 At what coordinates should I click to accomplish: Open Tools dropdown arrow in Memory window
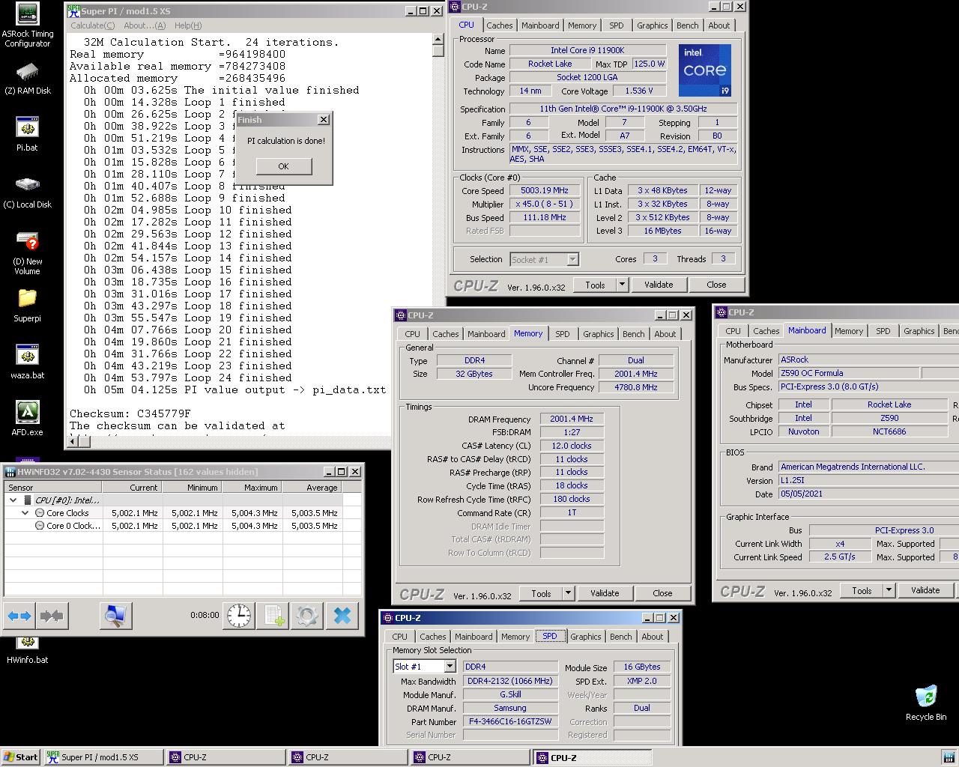(x=567, y=593)
